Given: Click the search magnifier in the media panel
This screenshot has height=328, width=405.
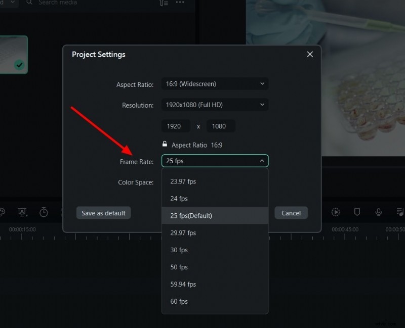Looking at the screenshot, I should tap(28, 3).
